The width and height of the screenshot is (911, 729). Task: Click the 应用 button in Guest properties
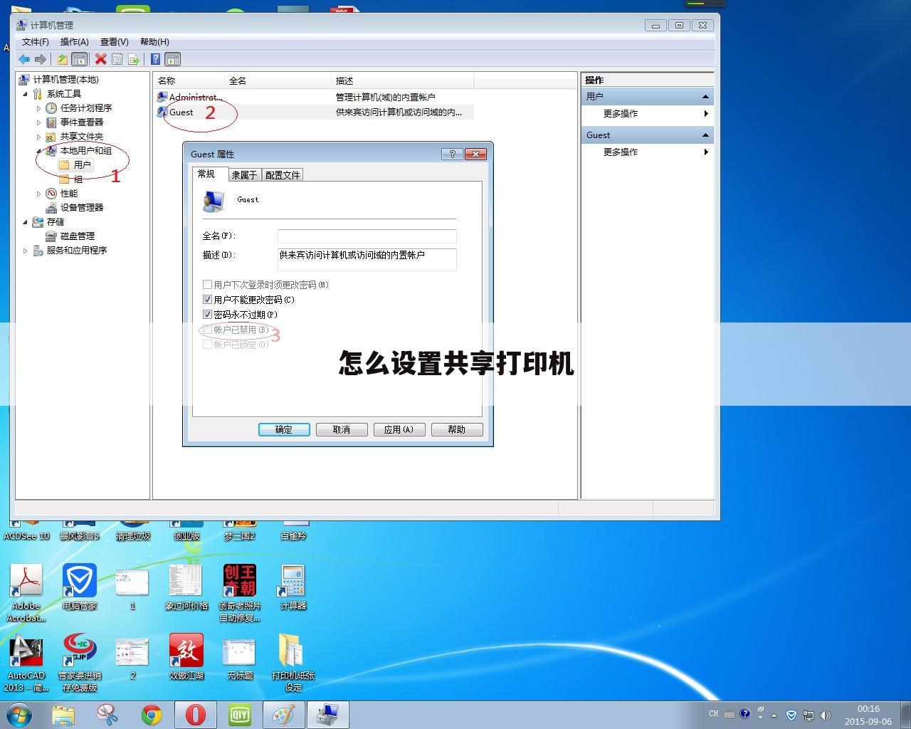399,429
